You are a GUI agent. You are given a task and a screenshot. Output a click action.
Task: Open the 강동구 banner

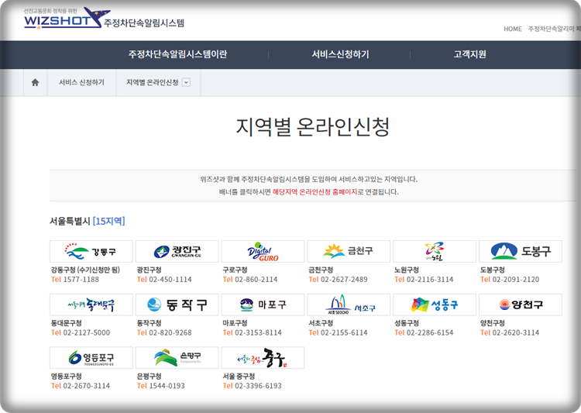point(91,251)
